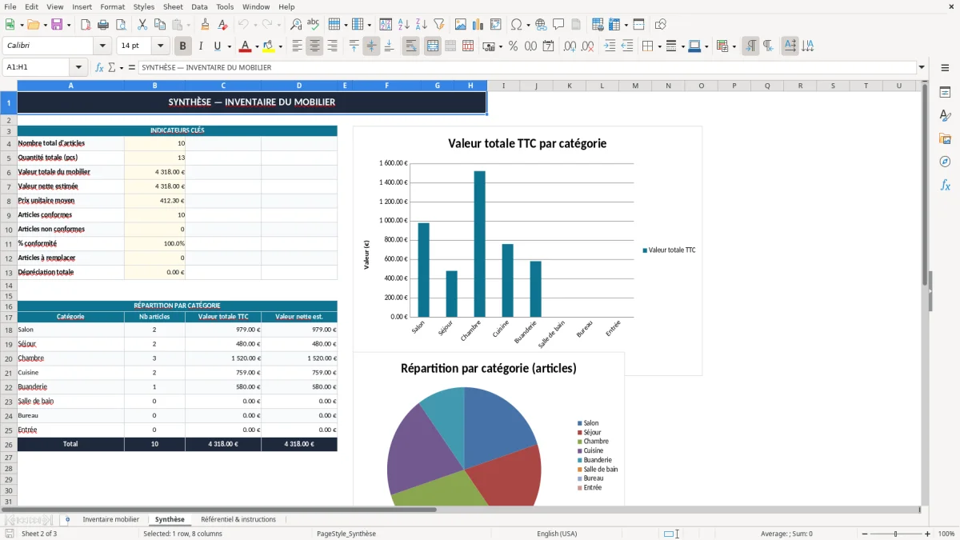Click the Print icon

pyautogui.click(x=103, y=25)
